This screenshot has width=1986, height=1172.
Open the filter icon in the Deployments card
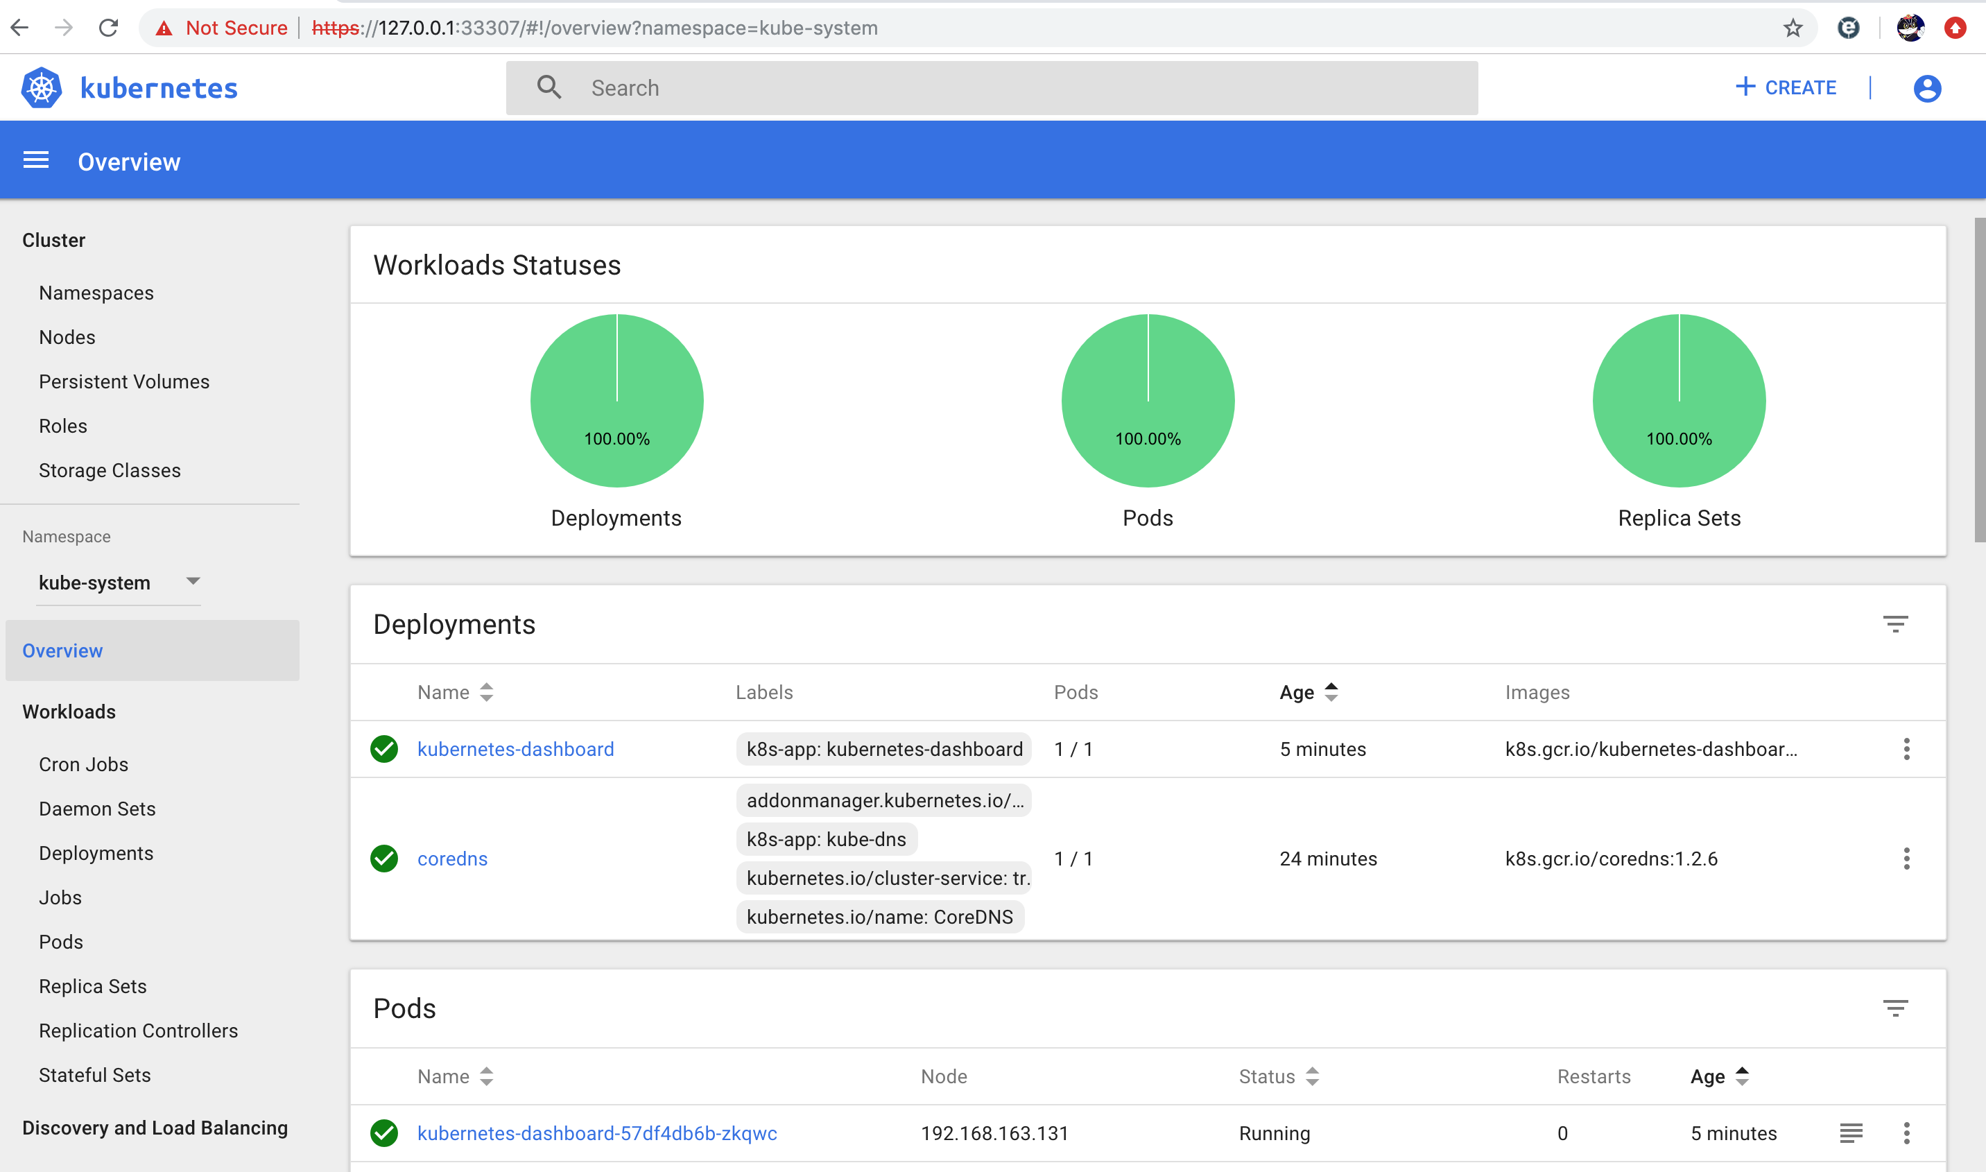tap(1894, 624)
